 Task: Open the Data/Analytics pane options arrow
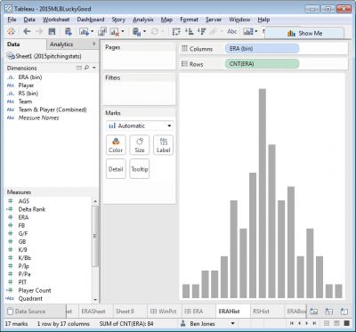[x=94, y=44]
